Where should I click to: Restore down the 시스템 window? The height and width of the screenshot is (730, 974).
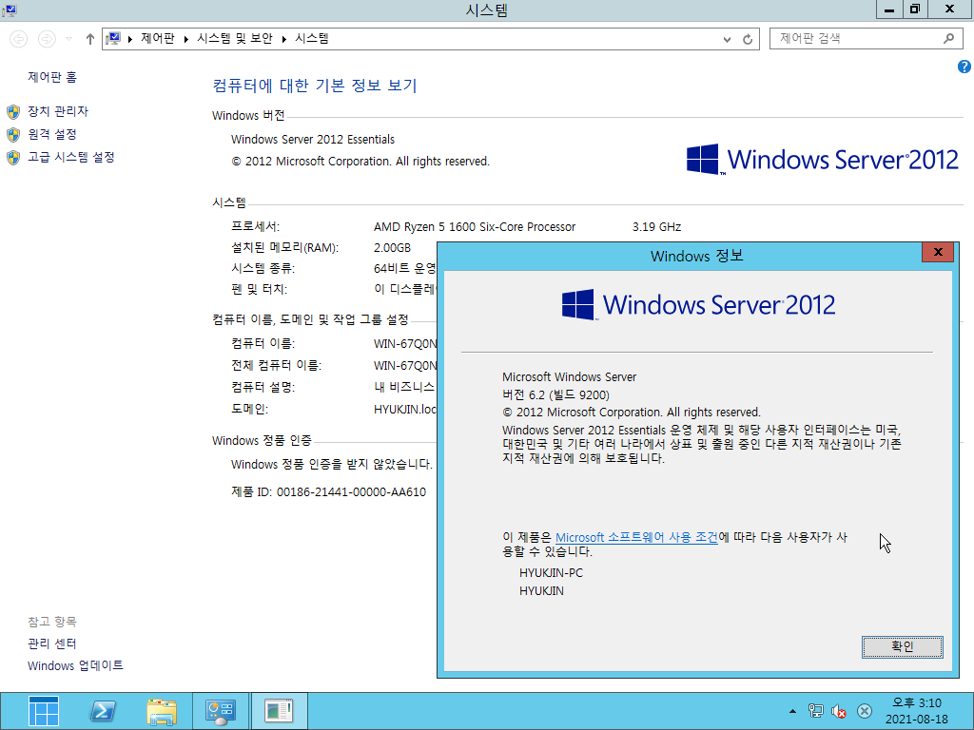[914, 10]
